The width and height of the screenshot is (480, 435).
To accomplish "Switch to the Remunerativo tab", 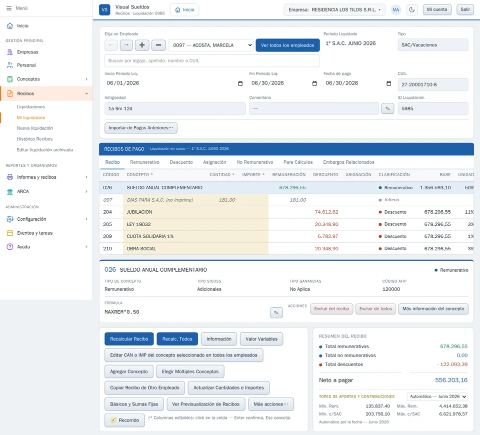I will pyautogui.click(x=145, y=162).
